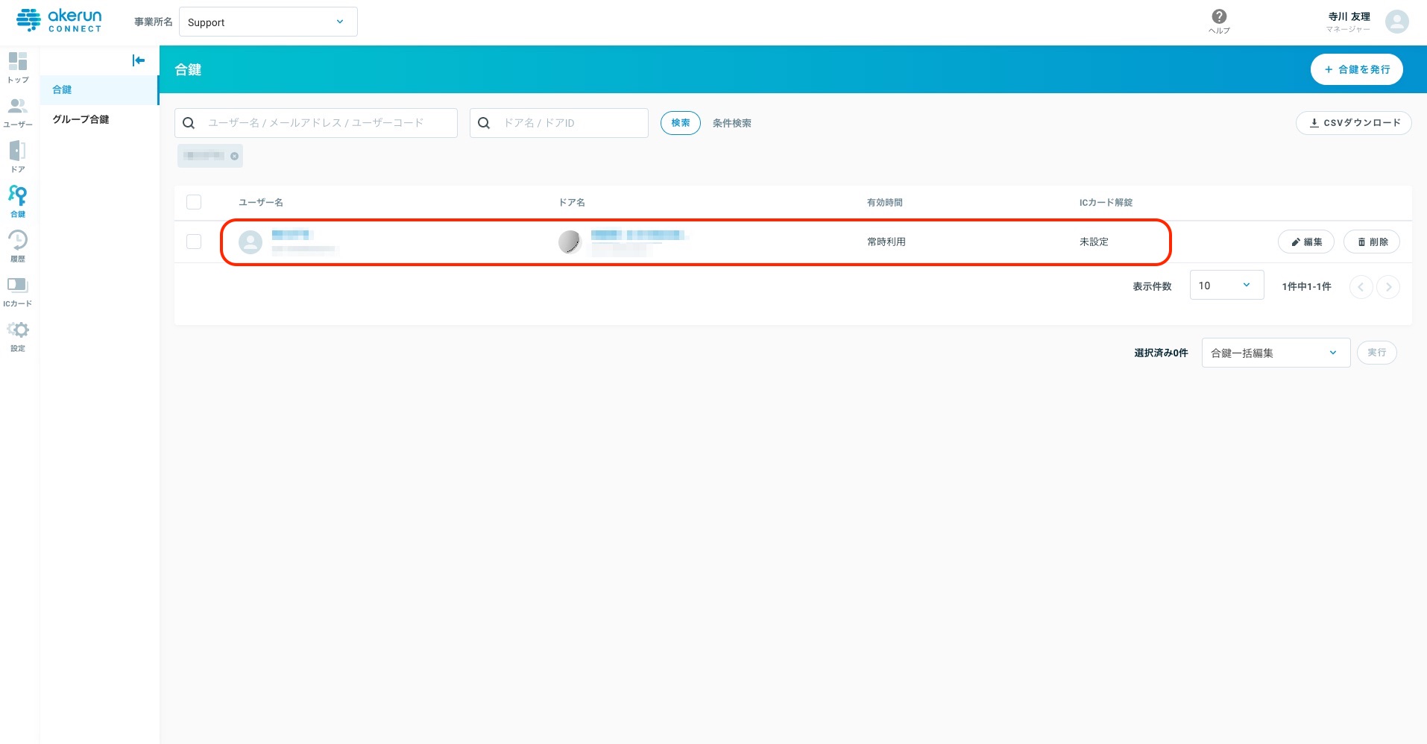The image size is (1427, 744).
Task: Select the 合鍵 key sidebar icon
Action: pos(18,201)
